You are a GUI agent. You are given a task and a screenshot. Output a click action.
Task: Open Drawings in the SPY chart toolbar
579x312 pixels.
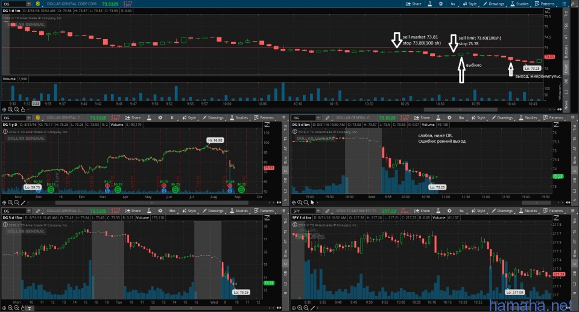pyautogui.click(x=502, y=211)
